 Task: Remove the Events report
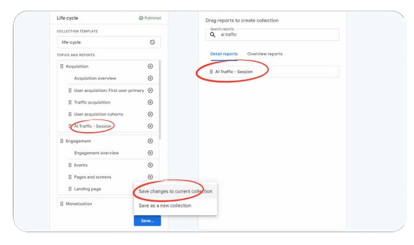point(151,165)
